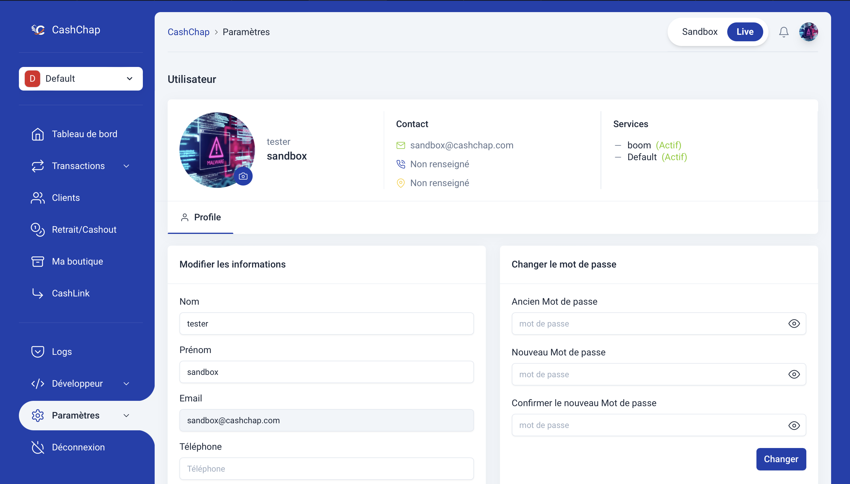This screenshot has width=850, height=484.
Task: Reveal the Ancien Mot de passe field contents
Action: pos(795,324)
